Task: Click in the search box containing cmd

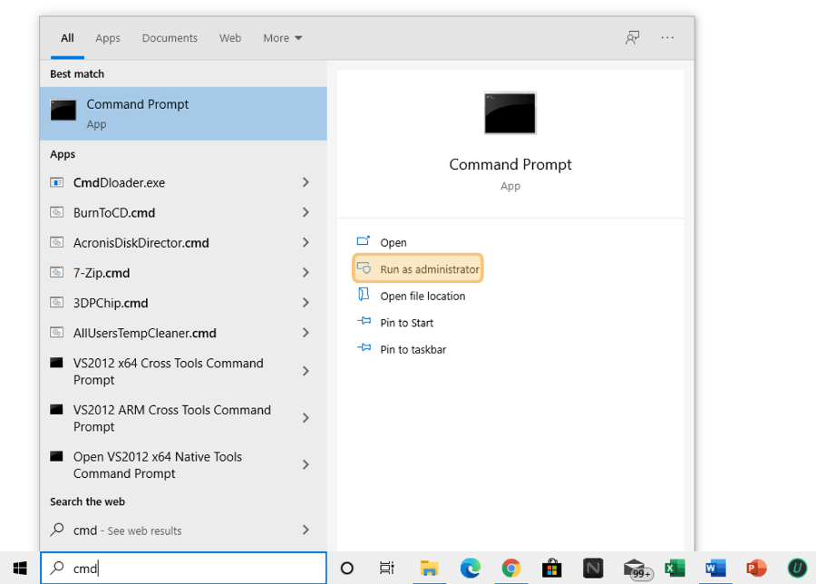Action: (x=183, y=568)
